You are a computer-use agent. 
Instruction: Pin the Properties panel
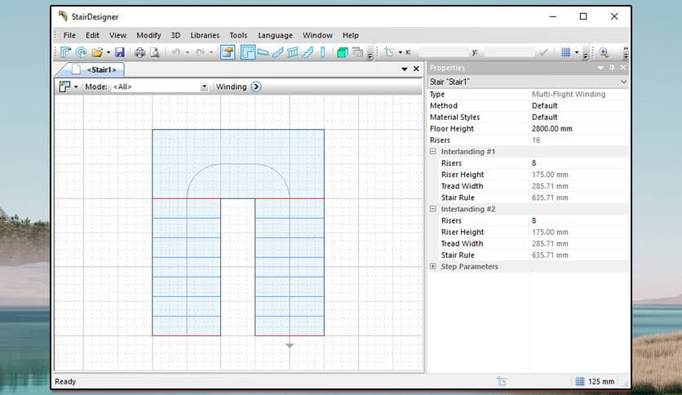(612, 68)
